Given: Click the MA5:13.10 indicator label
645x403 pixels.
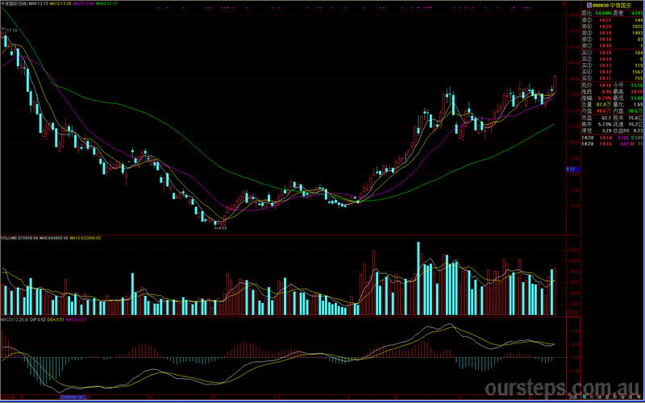Looking at the screenshot, I should click(x=38, y=4).
